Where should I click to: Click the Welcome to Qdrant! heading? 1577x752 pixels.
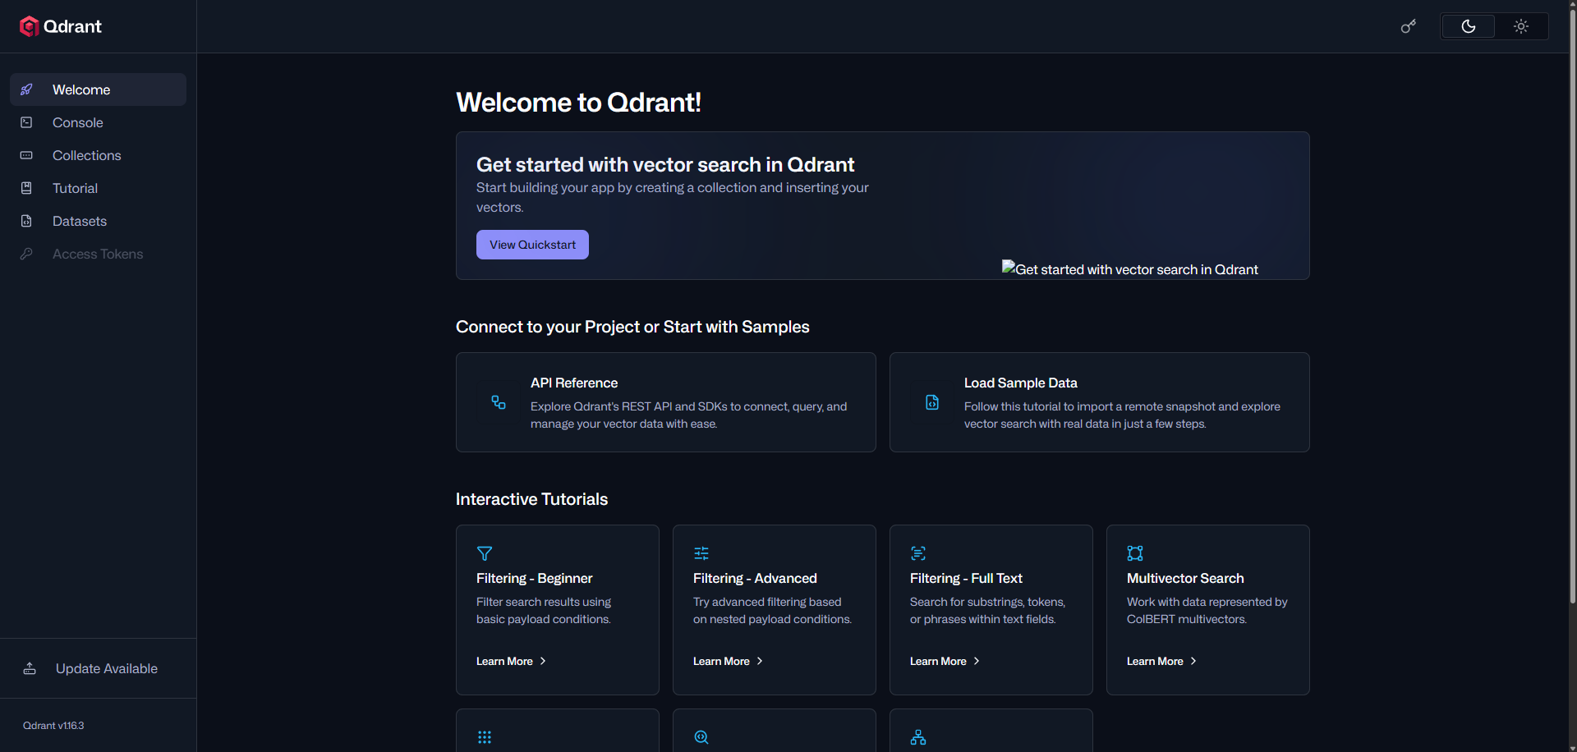tap(578, 102)
